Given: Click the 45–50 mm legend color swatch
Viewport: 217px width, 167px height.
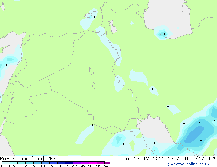Looking at the screenshot, I should (101, 163).
